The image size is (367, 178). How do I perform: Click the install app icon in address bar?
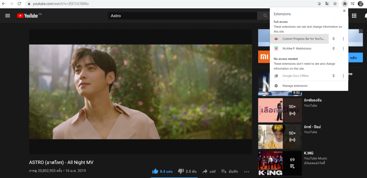coord(319,4)
